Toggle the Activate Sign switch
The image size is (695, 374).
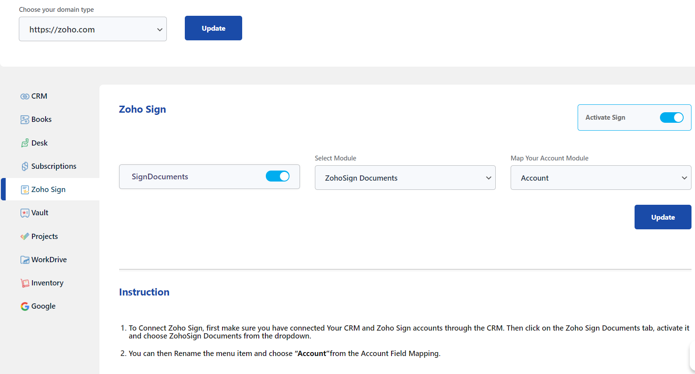tap(671, 118)
